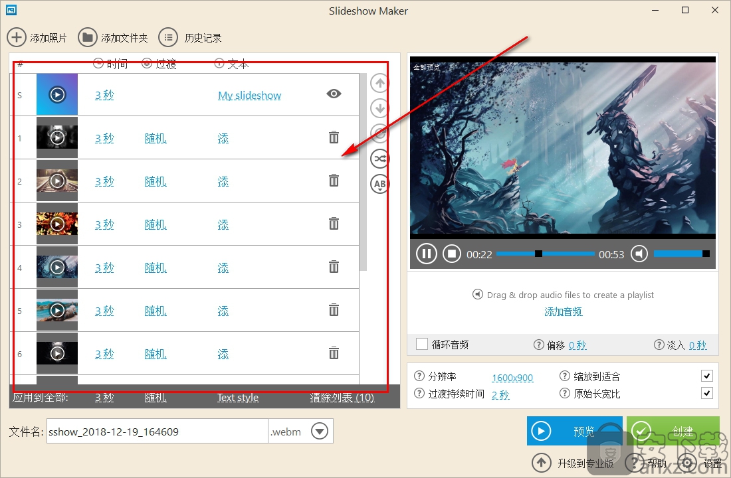Click Text style in apply-to-all bar
Image resolution: width=731 pixels, height=478 pixels.
pos(238,398)
